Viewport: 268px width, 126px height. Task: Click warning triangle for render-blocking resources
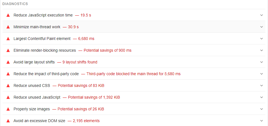point(8,50)
